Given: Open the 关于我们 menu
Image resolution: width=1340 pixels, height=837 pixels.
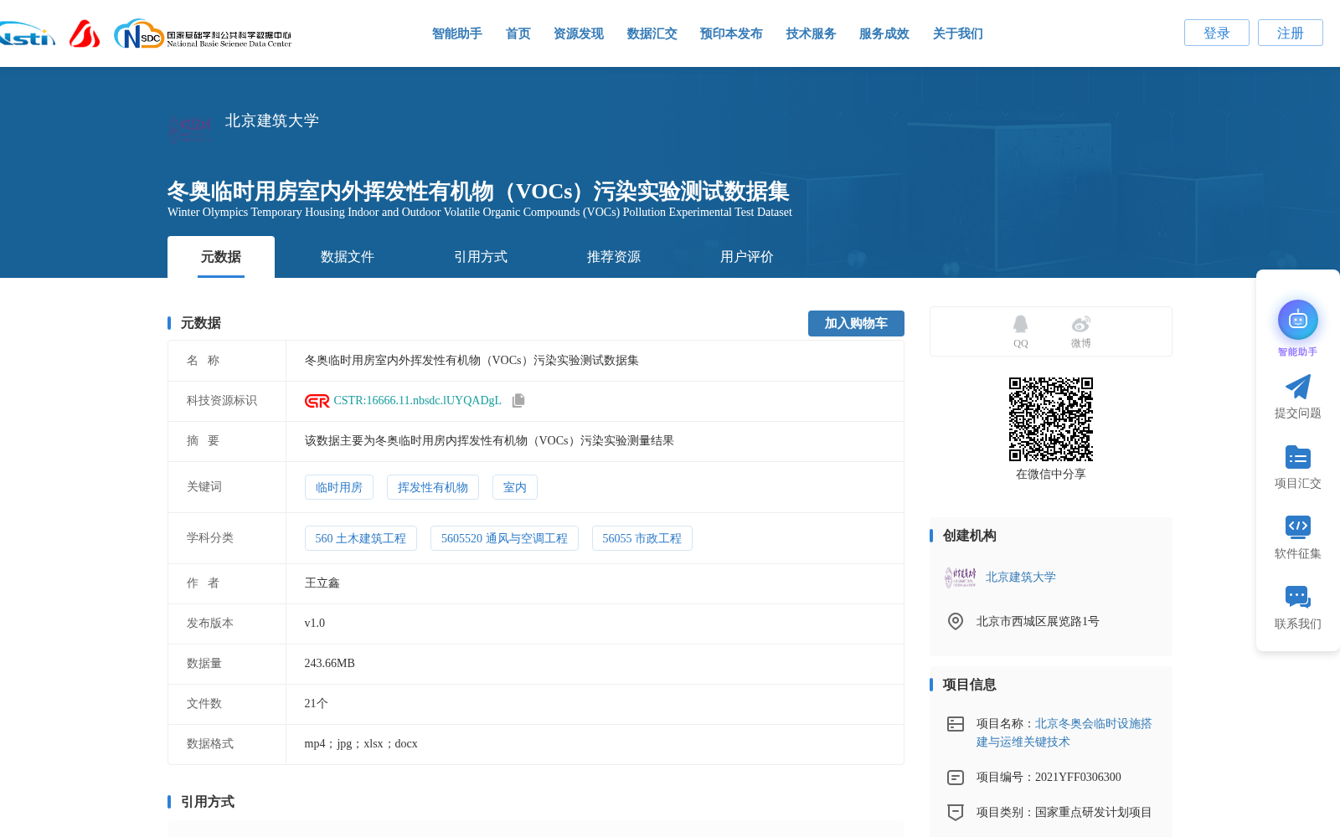Looking at the screenshot, I should click(x=958, y=33).
